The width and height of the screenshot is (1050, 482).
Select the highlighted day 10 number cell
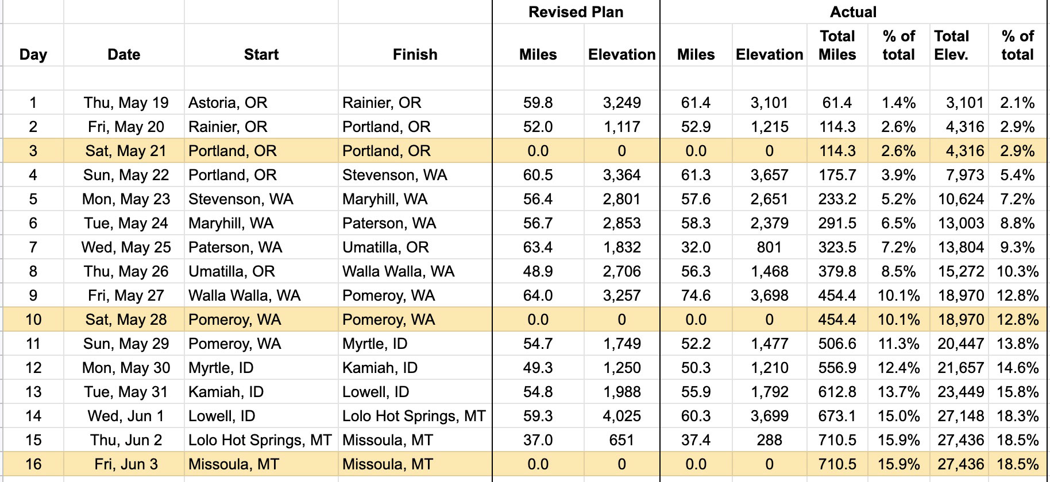click(x=33, y=320)
